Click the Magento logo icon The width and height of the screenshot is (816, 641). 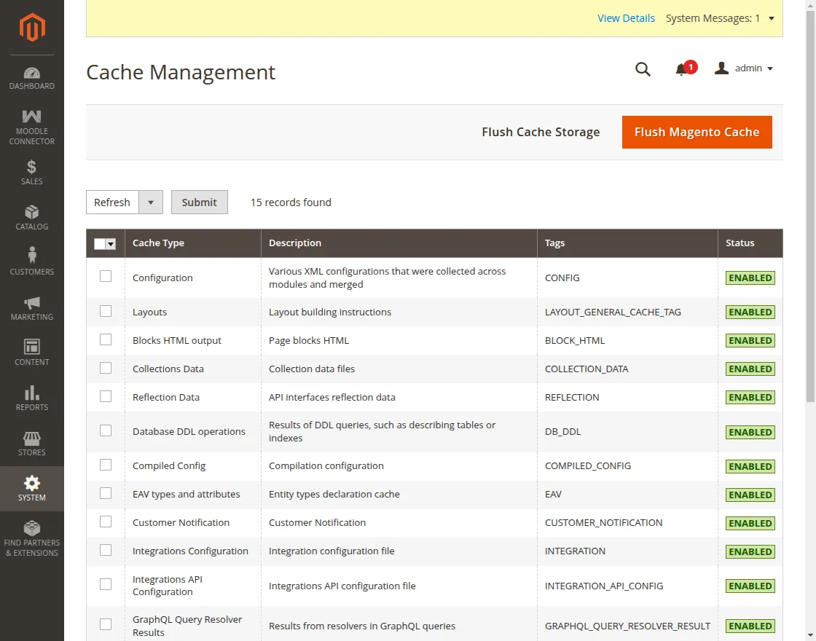pos(32,28)
